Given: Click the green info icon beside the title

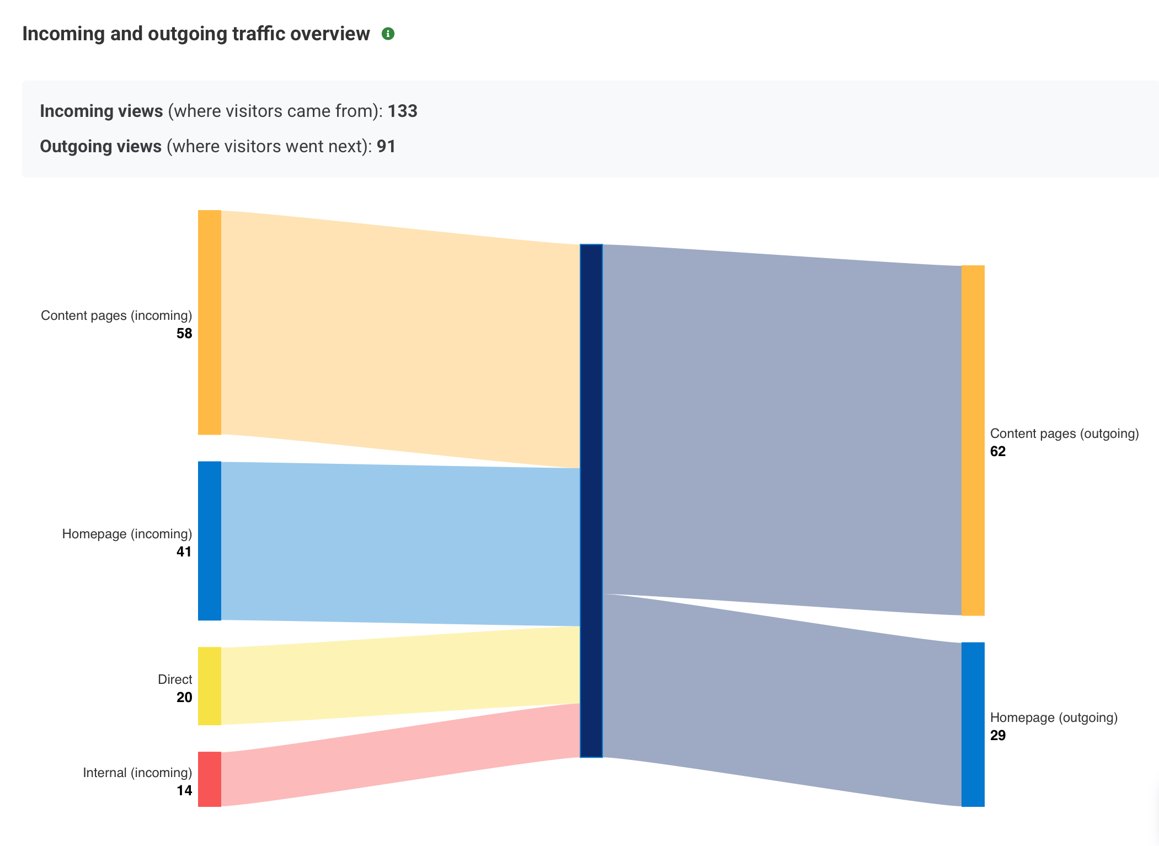Looking at the screenshot, I should [x=388, y=34].
